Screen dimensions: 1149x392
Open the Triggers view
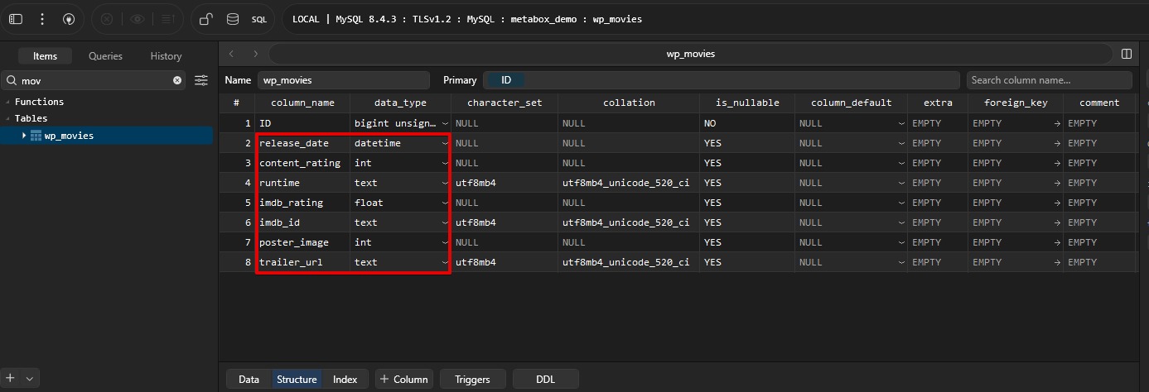(472, 380)
